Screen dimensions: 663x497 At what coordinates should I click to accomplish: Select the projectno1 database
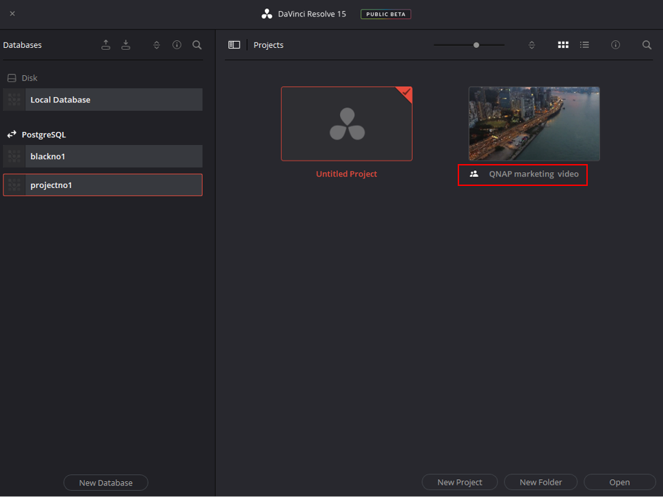point(103,185)
